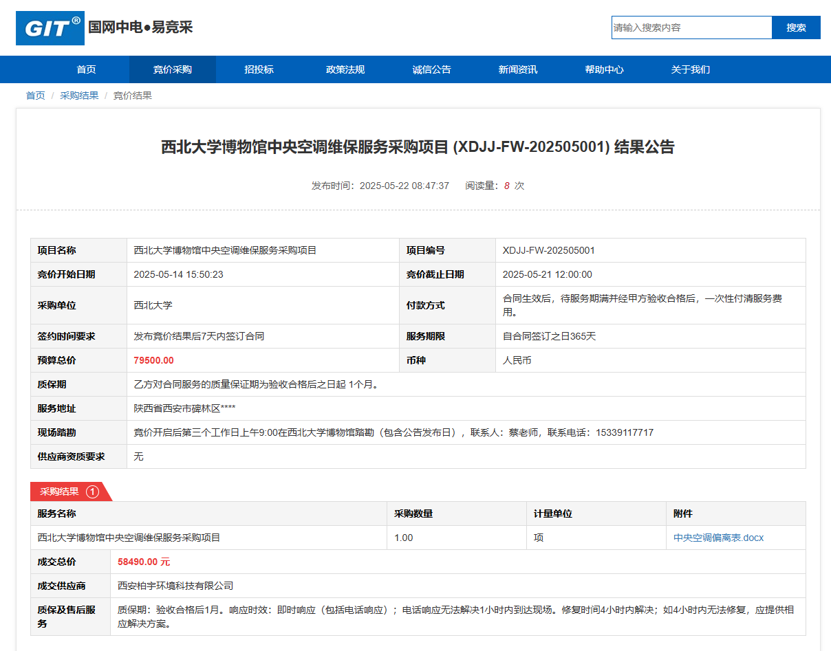Click the 首页 breadcrumb link
This screenshot has width=831, height=651.
(35, 96)
